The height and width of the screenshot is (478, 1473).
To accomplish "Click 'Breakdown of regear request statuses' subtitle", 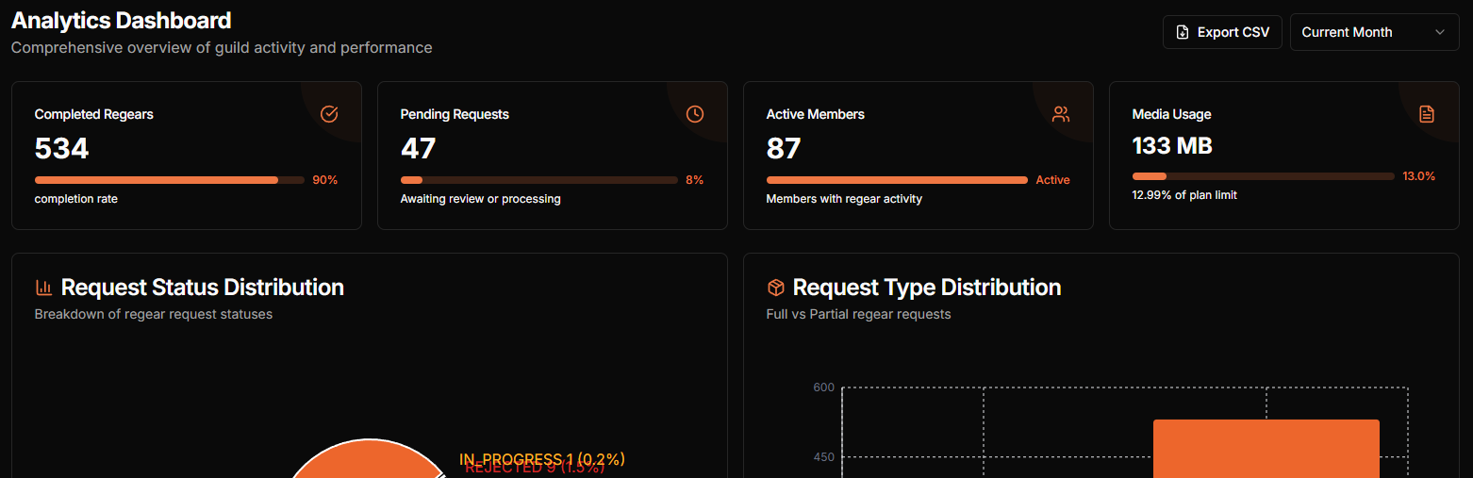I will (x=154, y=314).
